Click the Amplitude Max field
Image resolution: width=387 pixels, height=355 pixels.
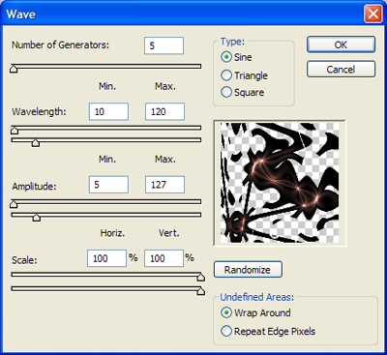coord(164,185)
